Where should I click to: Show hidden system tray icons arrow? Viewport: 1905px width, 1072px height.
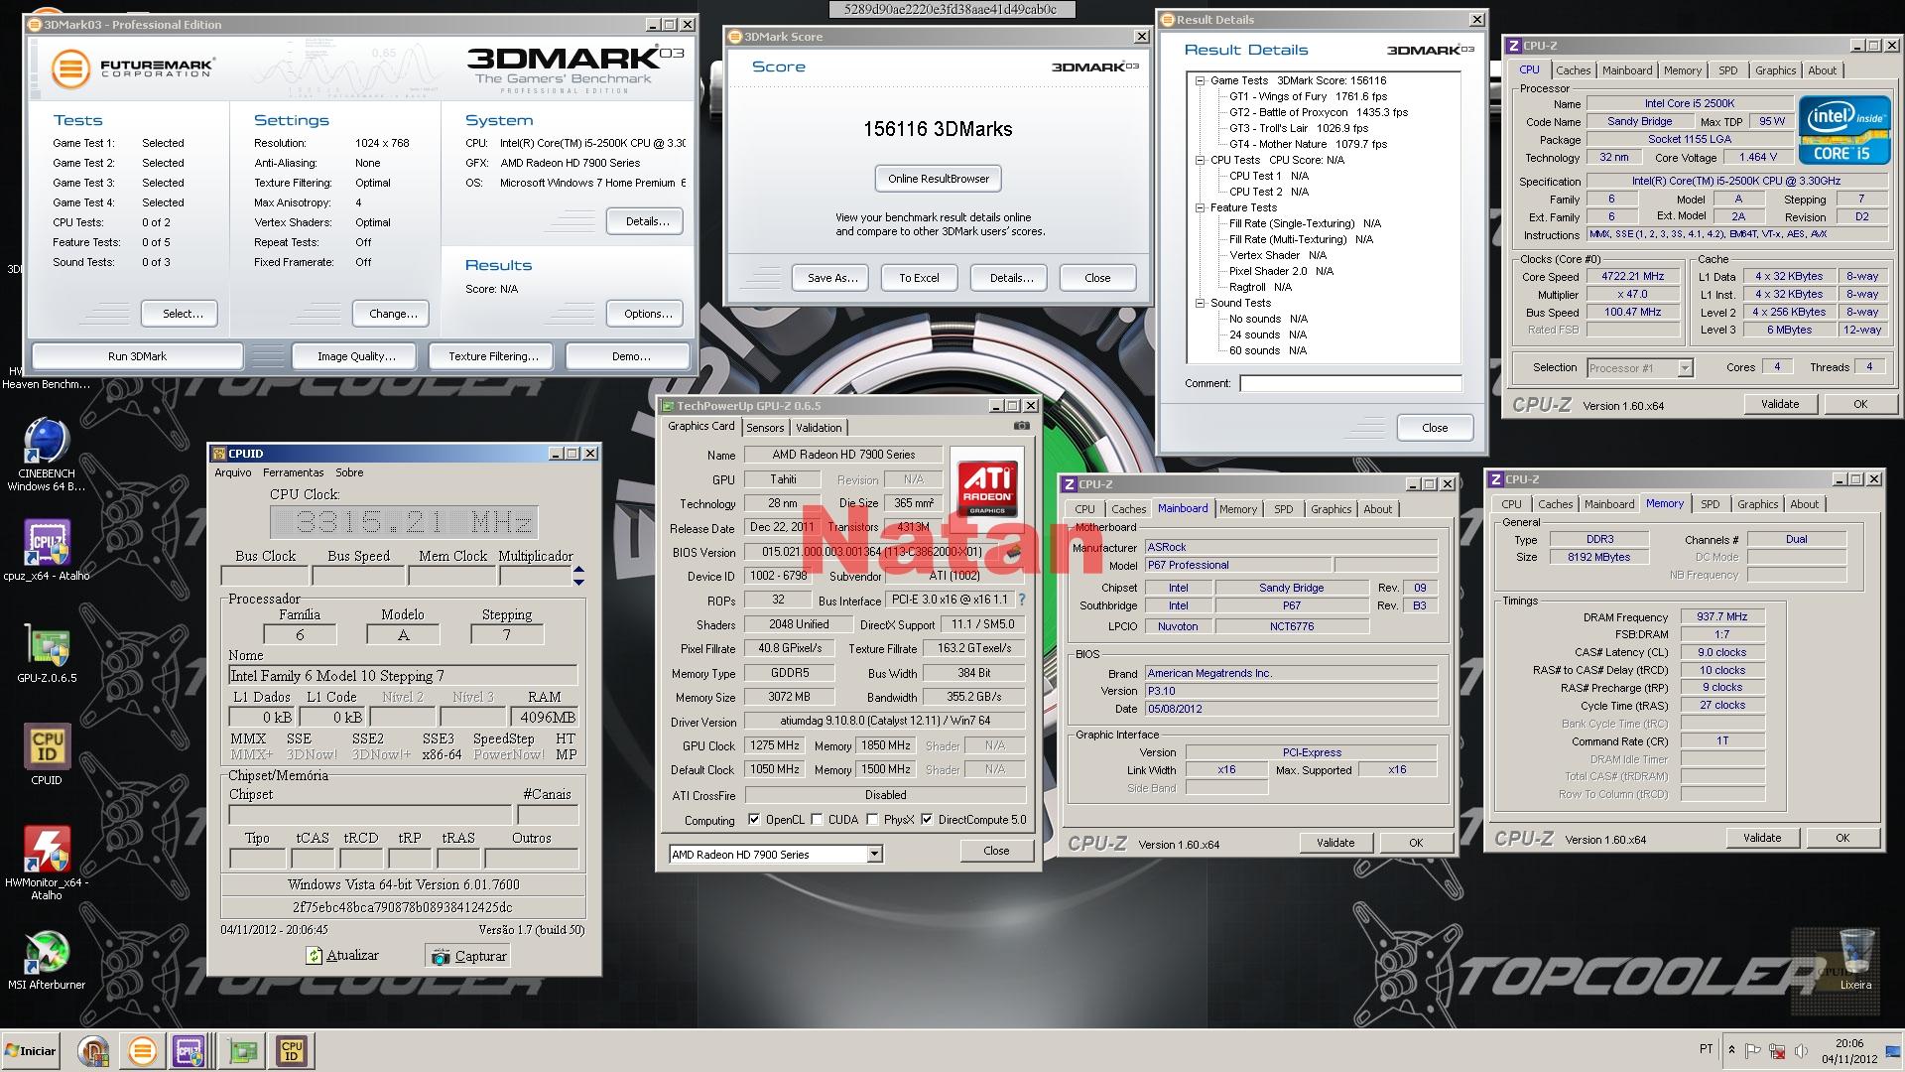click(1731, 1050)
